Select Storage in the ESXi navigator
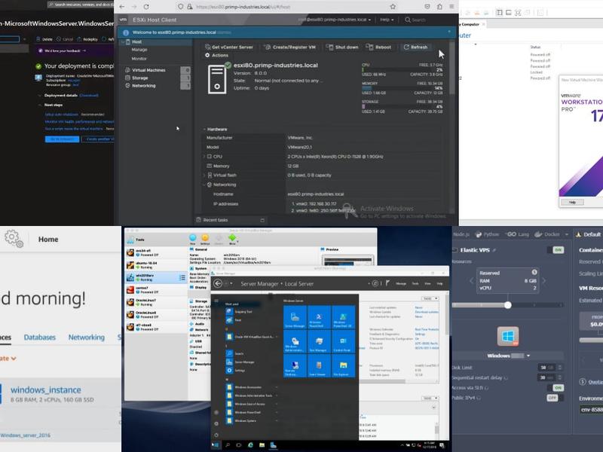Viewport: 603px width, 452px height. click(x=139, y=78)
